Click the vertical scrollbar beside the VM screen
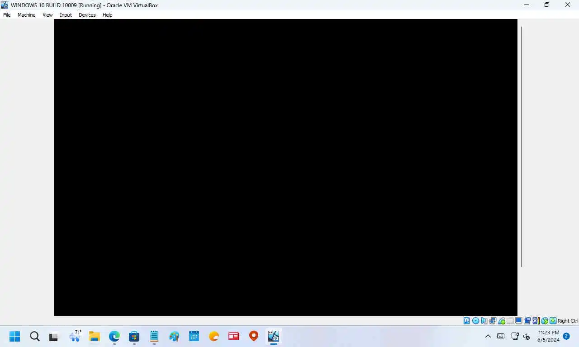The width and height of the screenshot is (579, 347). coord(522,146)
